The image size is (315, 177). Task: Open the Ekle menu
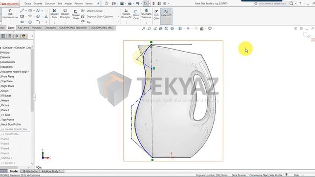(60, 3)
